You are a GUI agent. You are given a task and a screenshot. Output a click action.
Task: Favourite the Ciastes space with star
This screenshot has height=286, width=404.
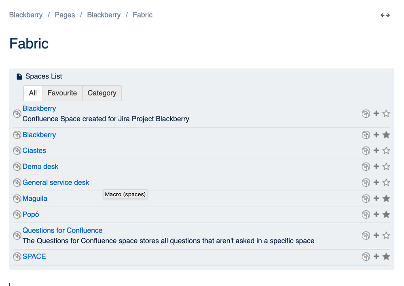(386, 151)
